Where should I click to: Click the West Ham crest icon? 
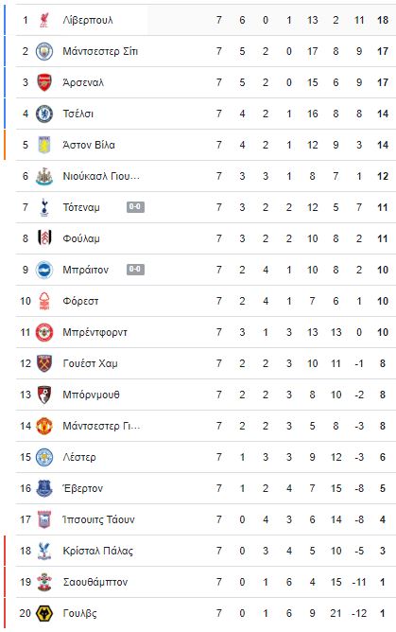44,363
